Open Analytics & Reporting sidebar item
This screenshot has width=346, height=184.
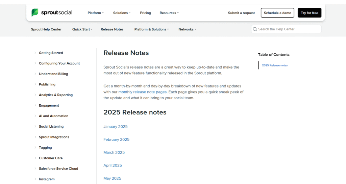point(56,95)
